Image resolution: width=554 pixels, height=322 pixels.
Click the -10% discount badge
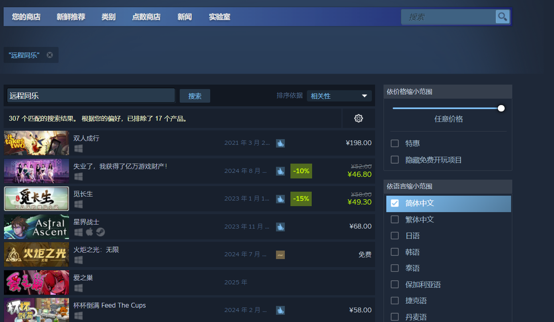pyautogui.click(x=301, y=171)
